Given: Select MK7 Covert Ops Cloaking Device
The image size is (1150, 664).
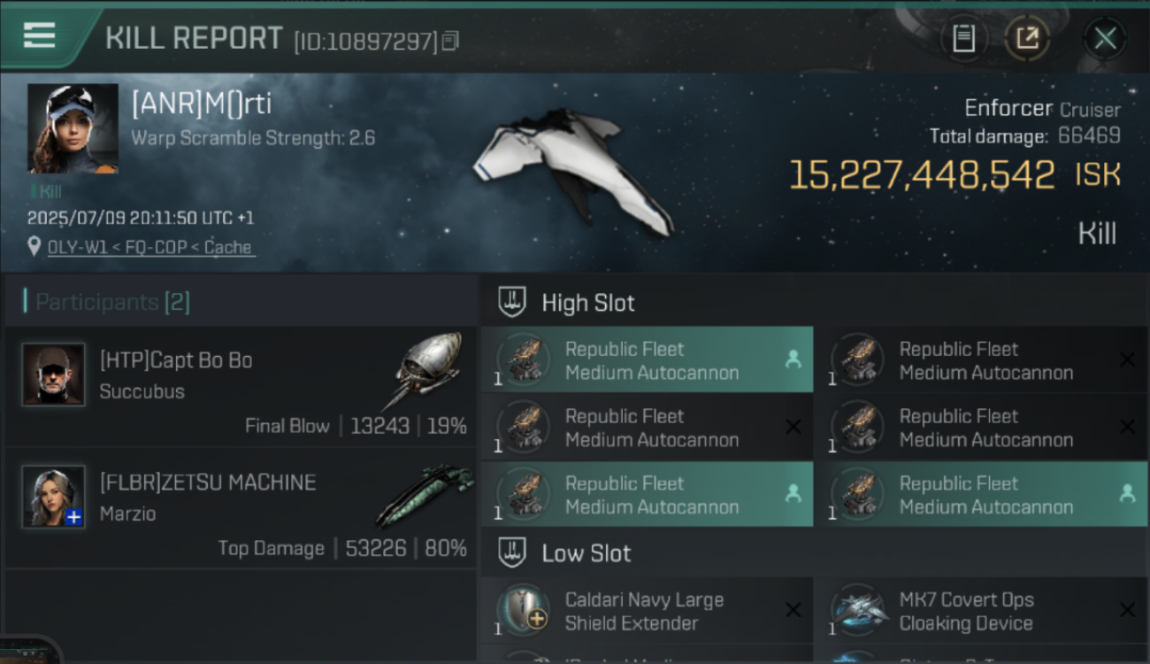Looking at the screenshot, I should point(982,611).
